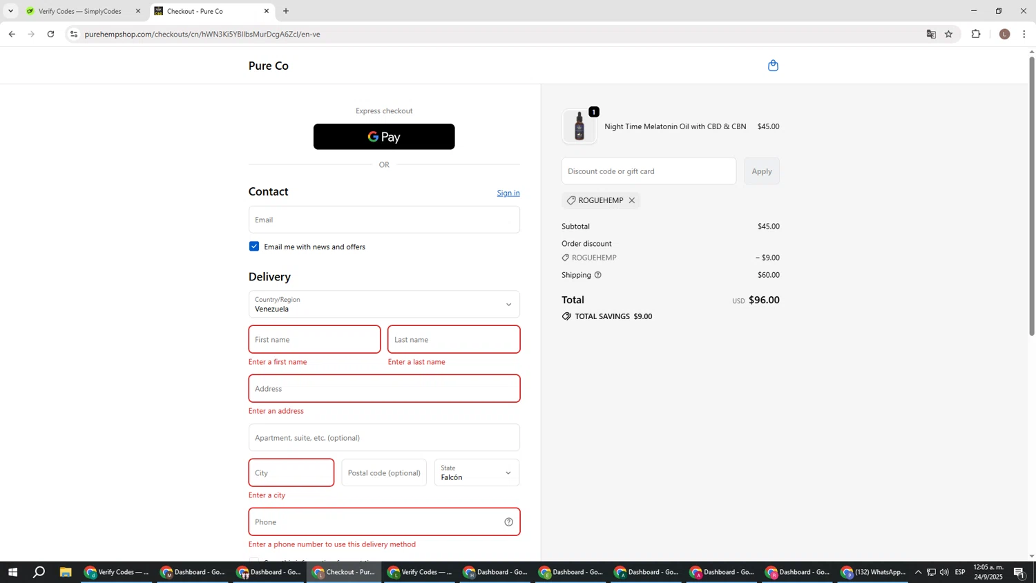1036x583 pixels.
Task: View site information icon in address bar
Action: [x=74, y=34]
